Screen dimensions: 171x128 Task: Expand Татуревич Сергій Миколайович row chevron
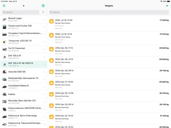[x=44, y=34]
